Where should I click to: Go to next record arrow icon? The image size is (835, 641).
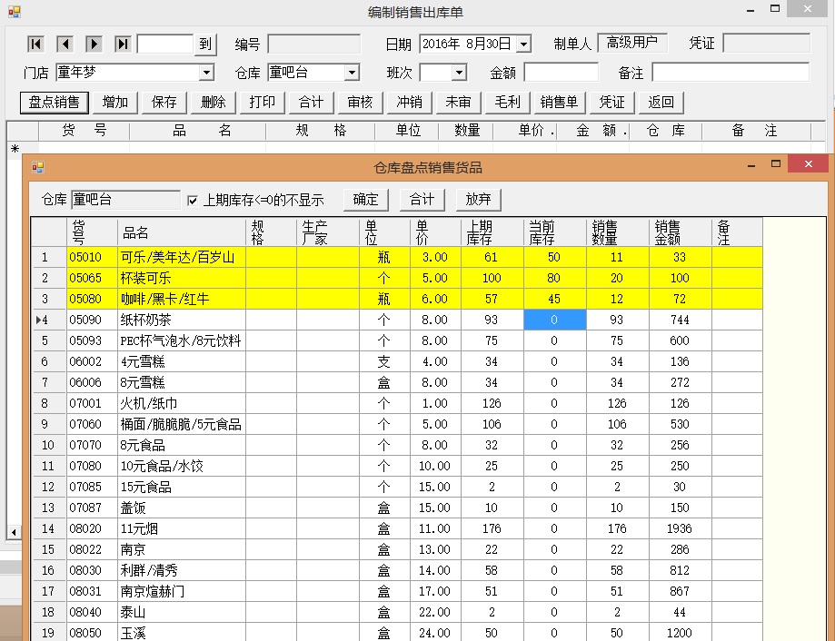pyautogui.click(x=94, y=44)
